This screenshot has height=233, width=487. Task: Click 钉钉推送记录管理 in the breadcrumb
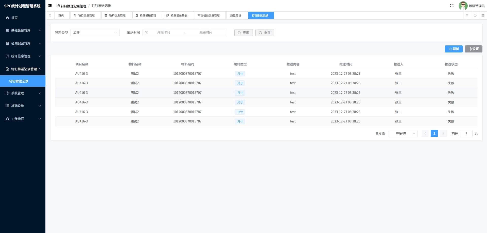[74, 6]
